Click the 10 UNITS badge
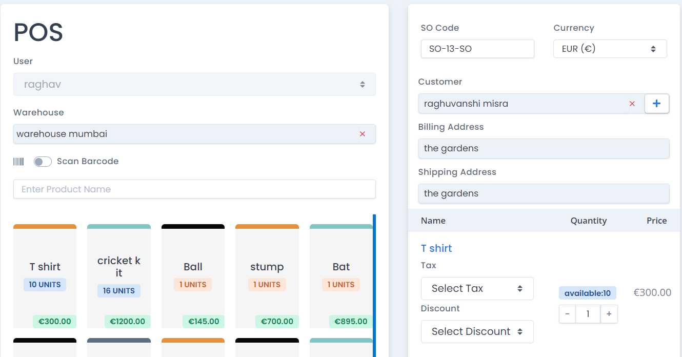Image resolution: width=682 pixels, height=357 pixels. pyautogui.click(x=45, y=285)
